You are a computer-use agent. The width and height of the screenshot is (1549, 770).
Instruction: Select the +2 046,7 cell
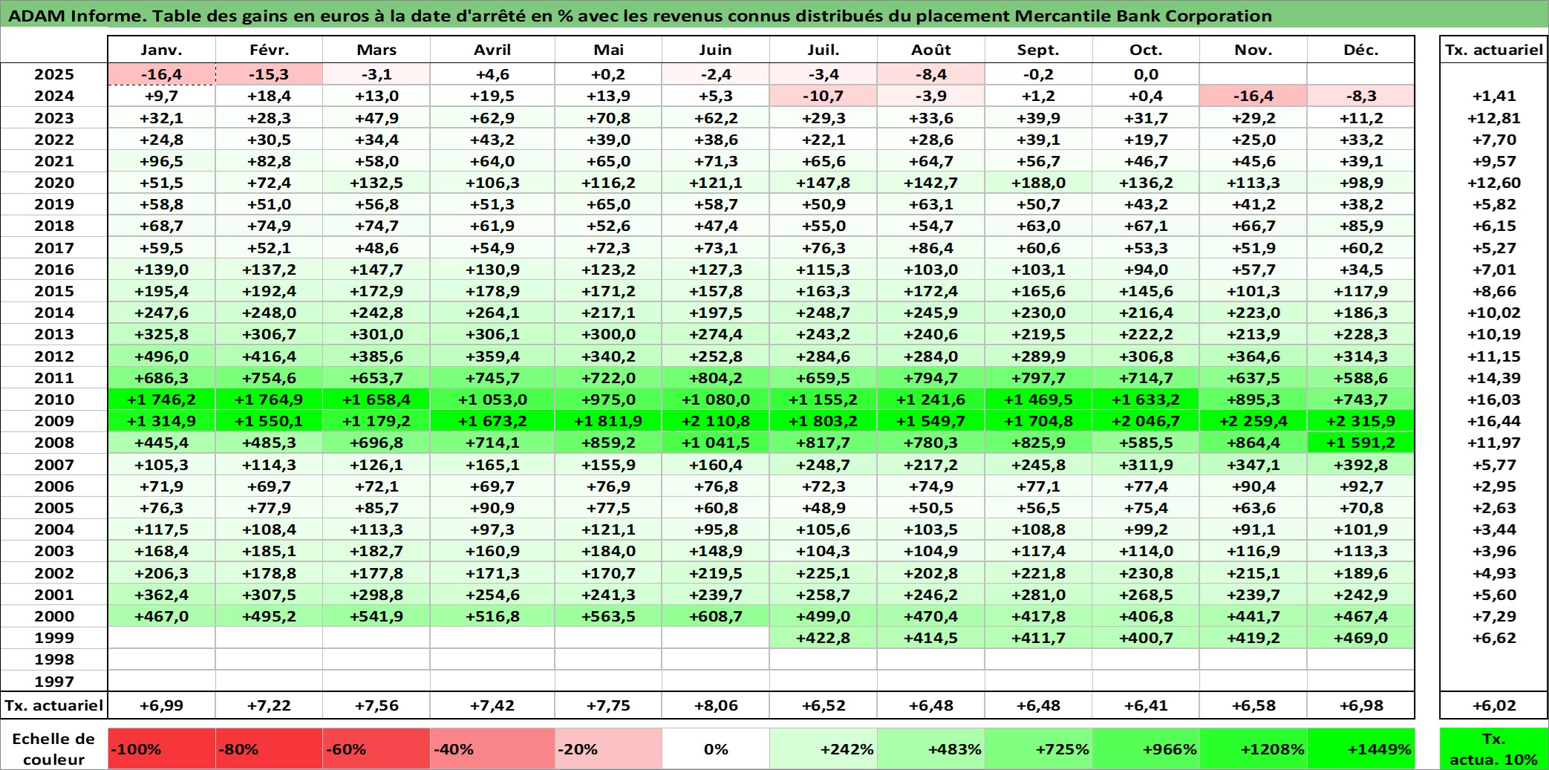pos(1147,421)
